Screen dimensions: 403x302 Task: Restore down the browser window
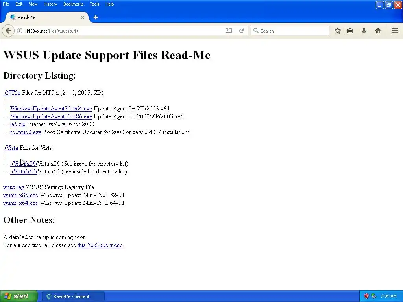coord(389,5)
